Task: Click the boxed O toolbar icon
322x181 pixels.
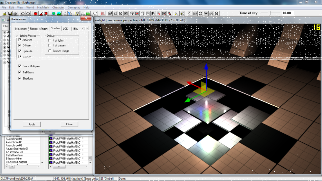Action: [x=126, y=14]
